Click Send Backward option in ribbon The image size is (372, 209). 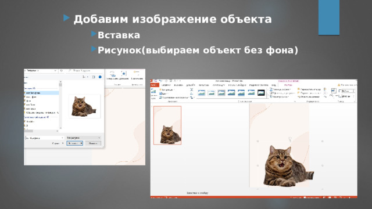click(x=309, y=93)
